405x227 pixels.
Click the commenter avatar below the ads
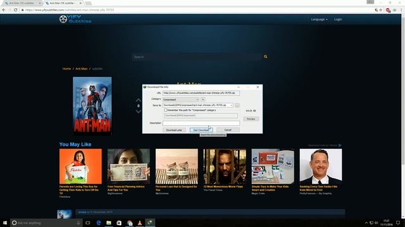[x=65, y=214]
